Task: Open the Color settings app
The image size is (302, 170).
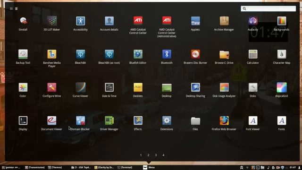Action: [x=23, y=90]
